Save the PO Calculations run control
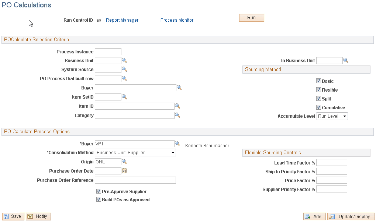 pos(13,216)
